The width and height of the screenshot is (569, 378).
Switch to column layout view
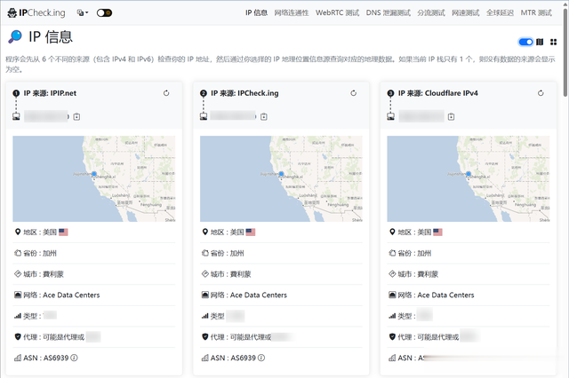(540, 42)
